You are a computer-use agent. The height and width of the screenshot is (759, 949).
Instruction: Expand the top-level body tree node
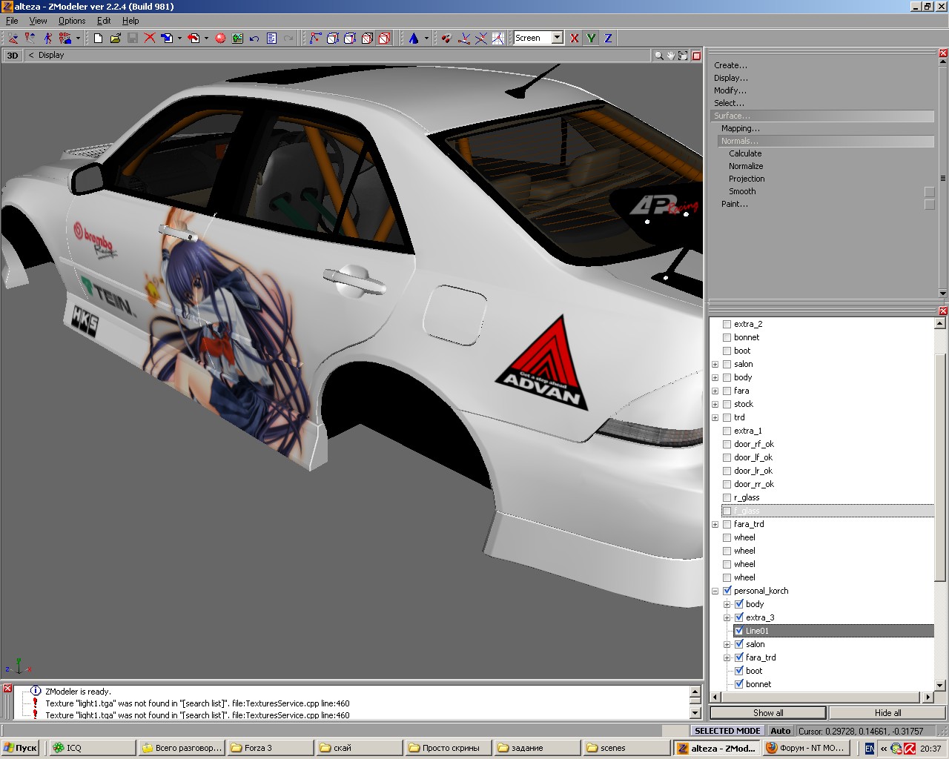(715, 377)
